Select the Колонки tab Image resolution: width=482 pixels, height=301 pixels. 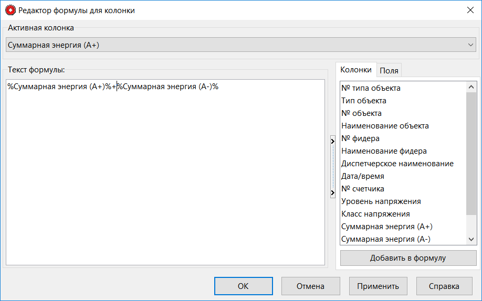tap(356, 70)
